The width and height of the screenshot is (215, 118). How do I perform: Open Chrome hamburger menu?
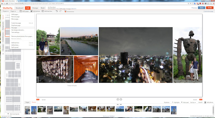213,3
